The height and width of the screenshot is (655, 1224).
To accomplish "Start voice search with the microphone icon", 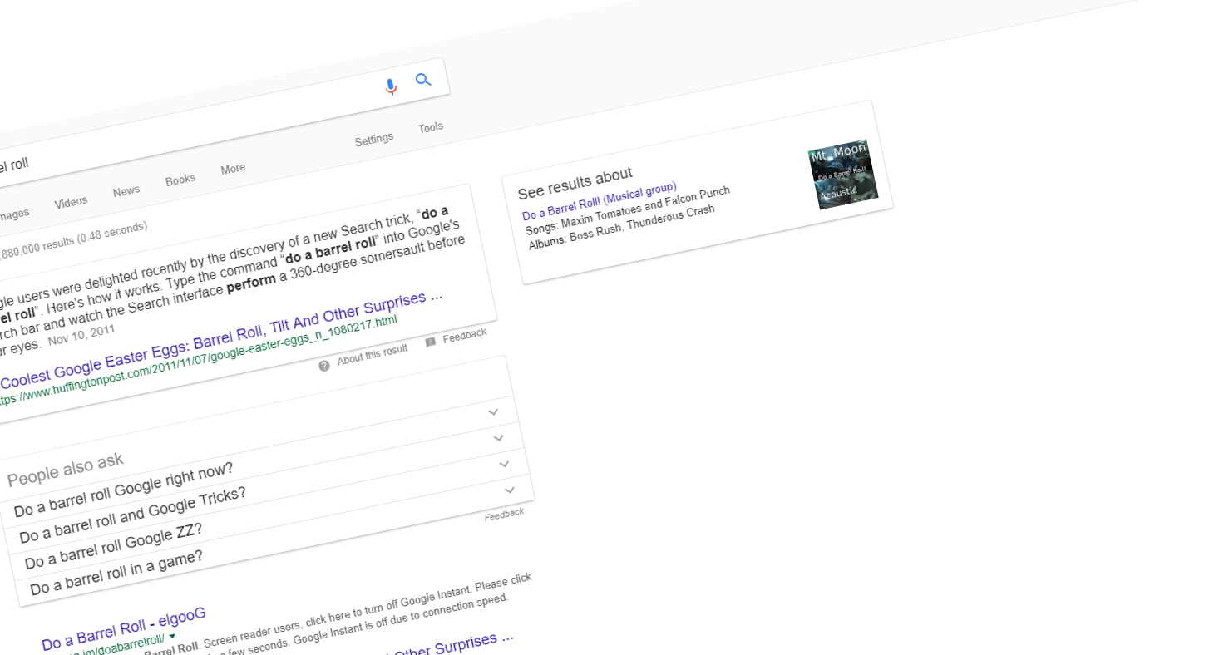I will (391, 86).
